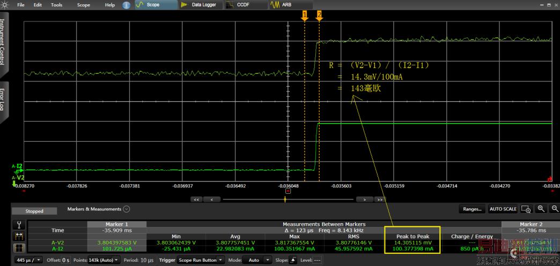Step right with the > button
Viewport: 560px width, 266px height.
[364, 200]
